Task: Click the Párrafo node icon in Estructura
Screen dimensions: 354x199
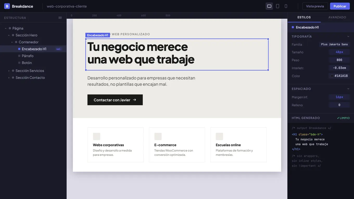Action: point(19,56)
